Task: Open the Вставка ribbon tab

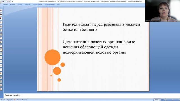Action: coord(12,4)
